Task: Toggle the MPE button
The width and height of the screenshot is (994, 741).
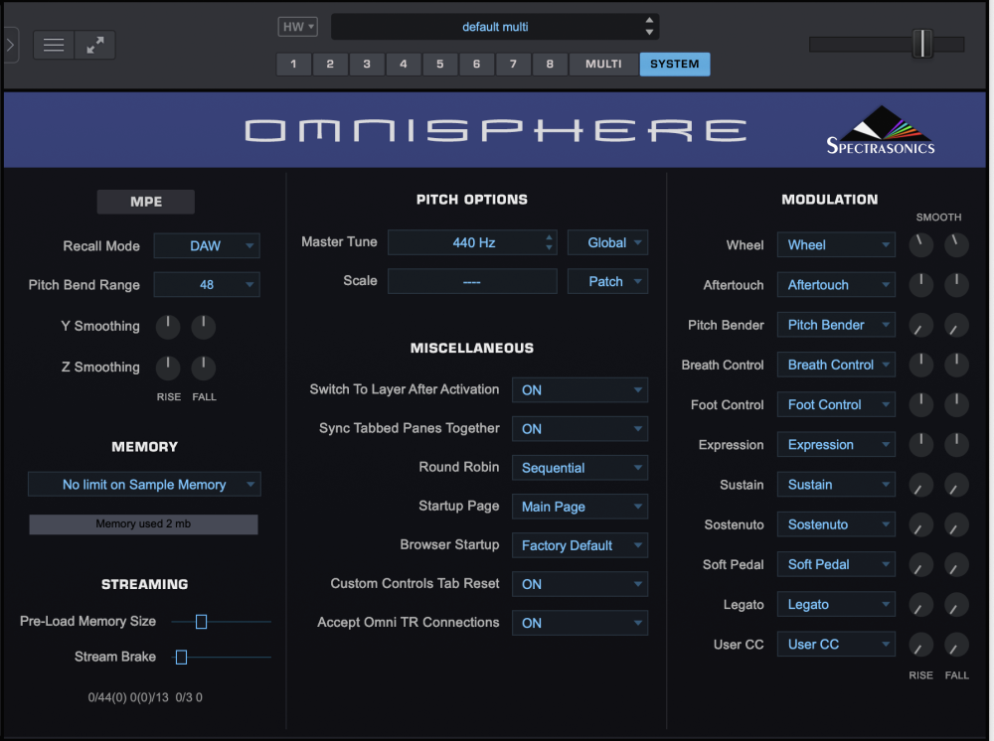Action: 146,202
